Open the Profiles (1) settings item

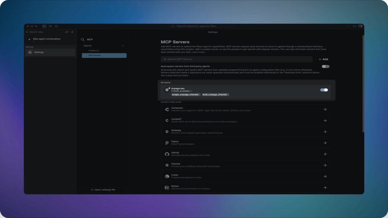94,51
